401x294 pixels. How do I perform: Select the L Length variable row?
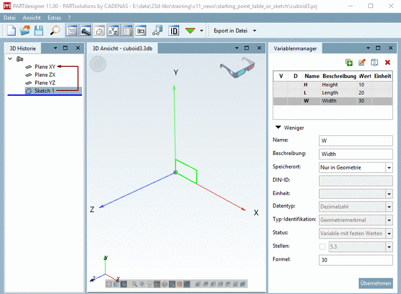click(333, 93)
